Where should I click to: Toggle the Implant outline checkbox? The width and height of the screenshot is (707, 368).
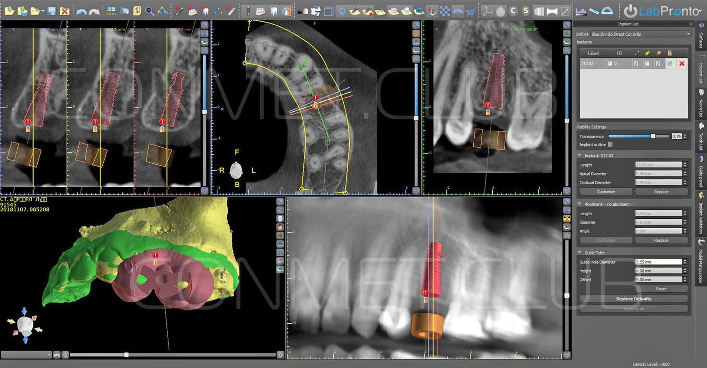click(610, 145)
